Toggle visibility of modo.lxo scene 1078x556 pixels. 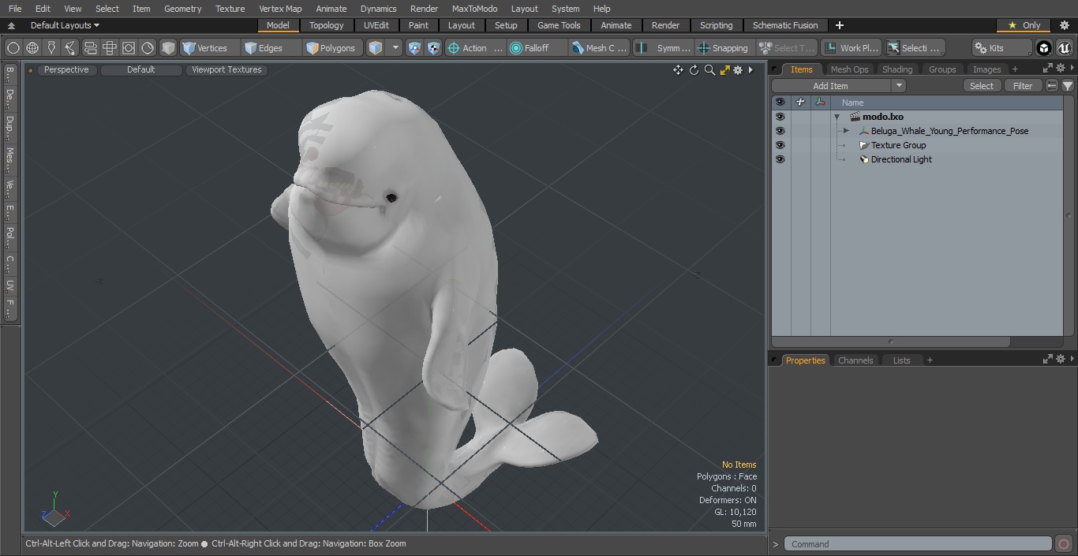coord(780,117)
